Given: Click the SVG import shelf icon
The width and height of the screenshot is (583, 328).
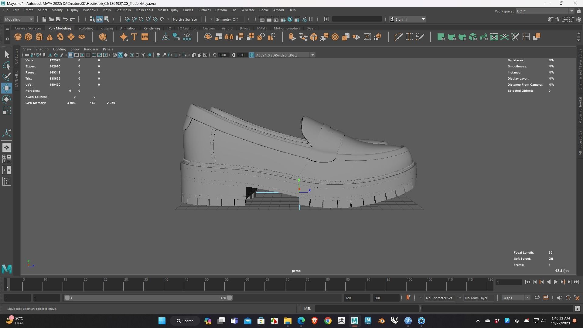Looking at the screenshot, I should pos(145,37).
